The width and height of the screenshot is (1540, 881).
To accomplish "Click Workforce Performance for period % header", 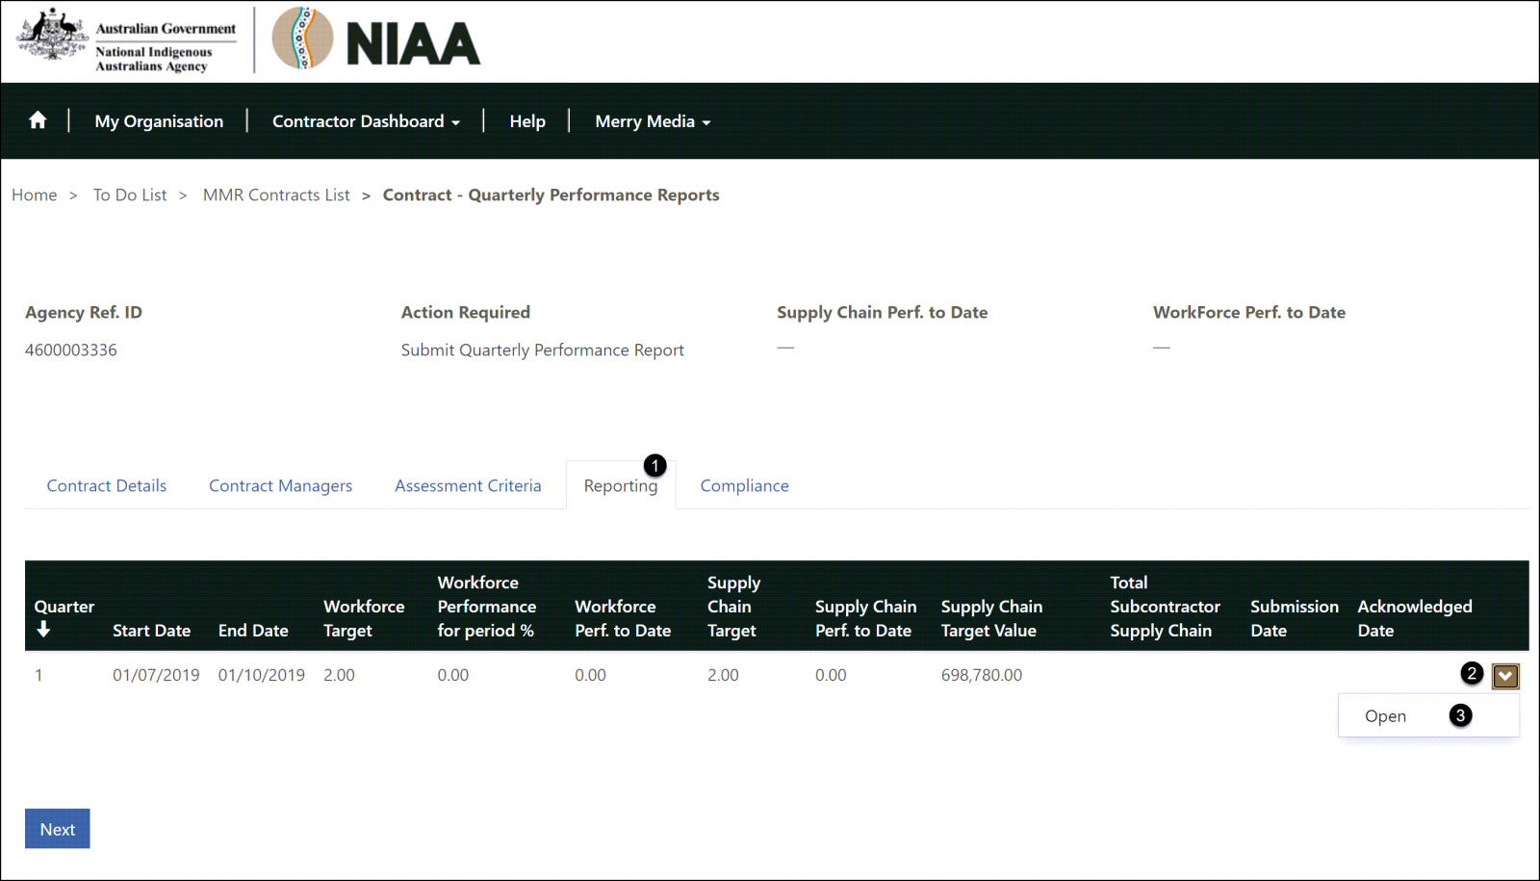I will coord(487,607).
